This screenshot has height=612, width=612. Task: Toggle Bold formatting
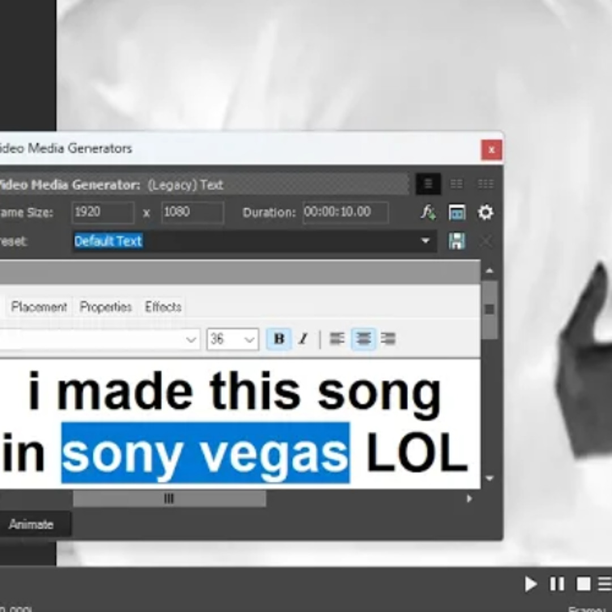pyautogui.click(x=279, y=339)
